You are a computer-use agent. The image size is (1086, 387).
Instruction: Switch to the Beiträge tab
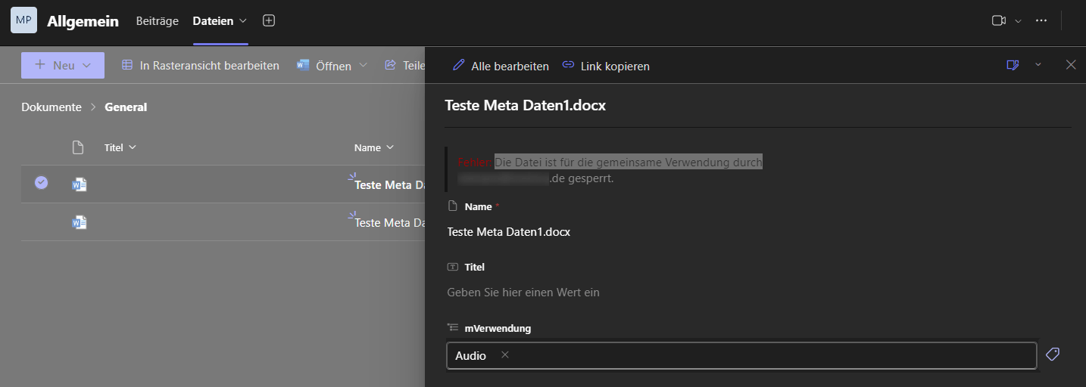coord(157,21)
